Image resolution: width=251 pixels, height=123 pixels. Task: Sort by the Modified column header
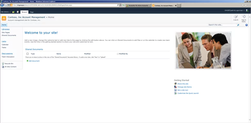click(87, 54)
